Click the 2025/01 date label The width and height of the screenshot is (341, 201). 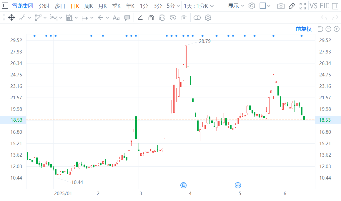(x=63, y=193)
